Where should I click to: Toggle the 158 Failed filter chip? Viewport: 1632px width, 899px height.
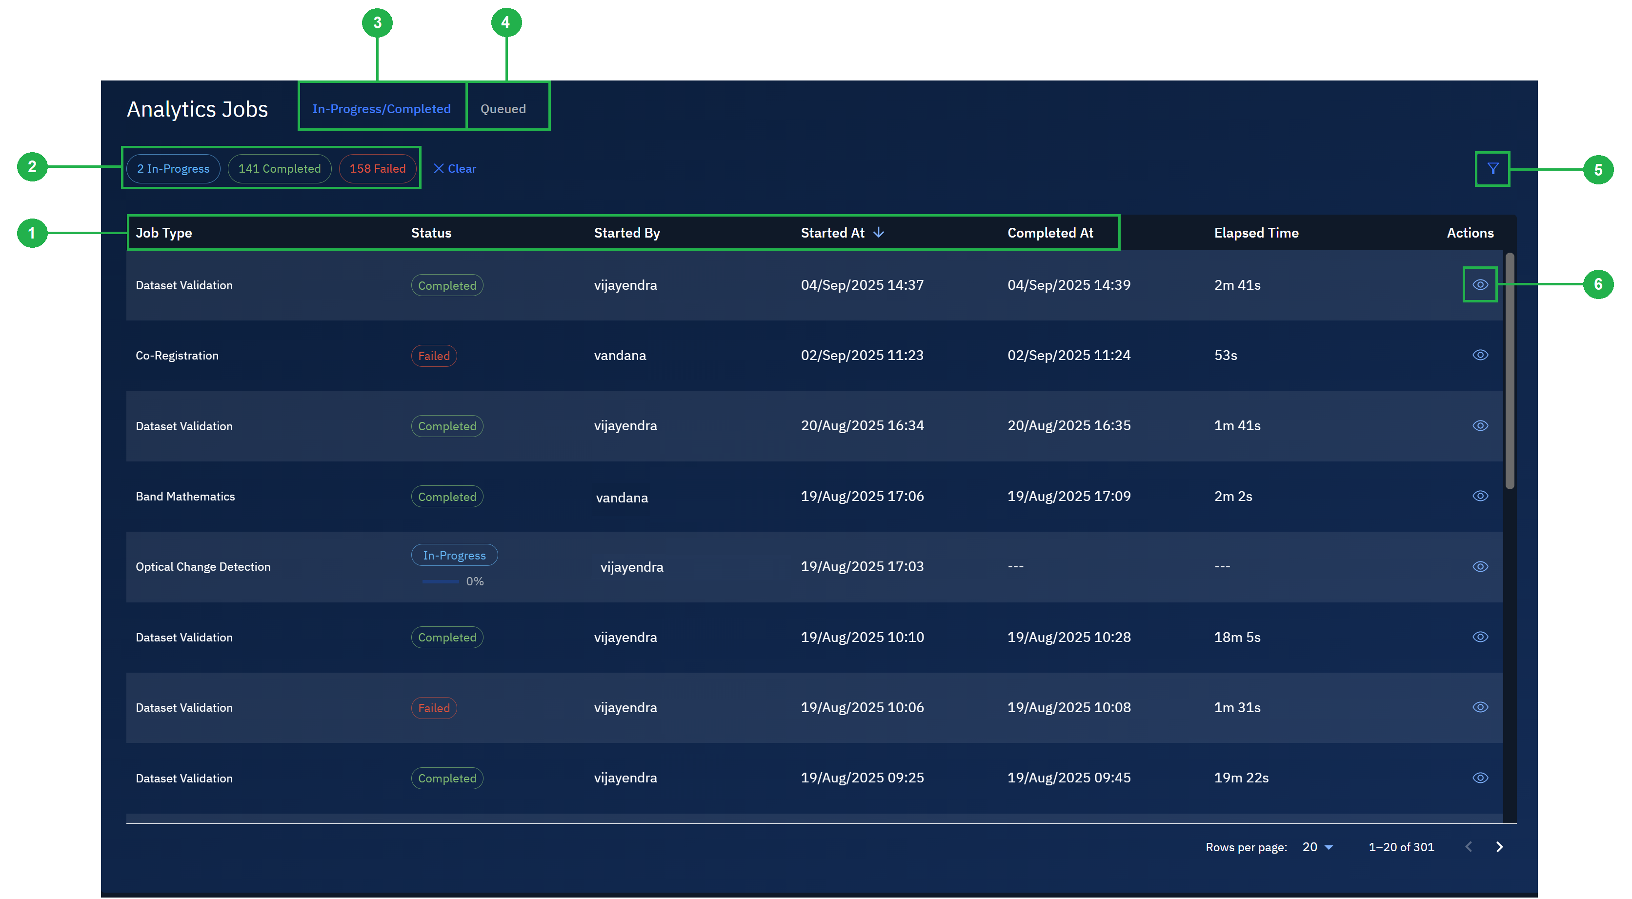(378, 168)
